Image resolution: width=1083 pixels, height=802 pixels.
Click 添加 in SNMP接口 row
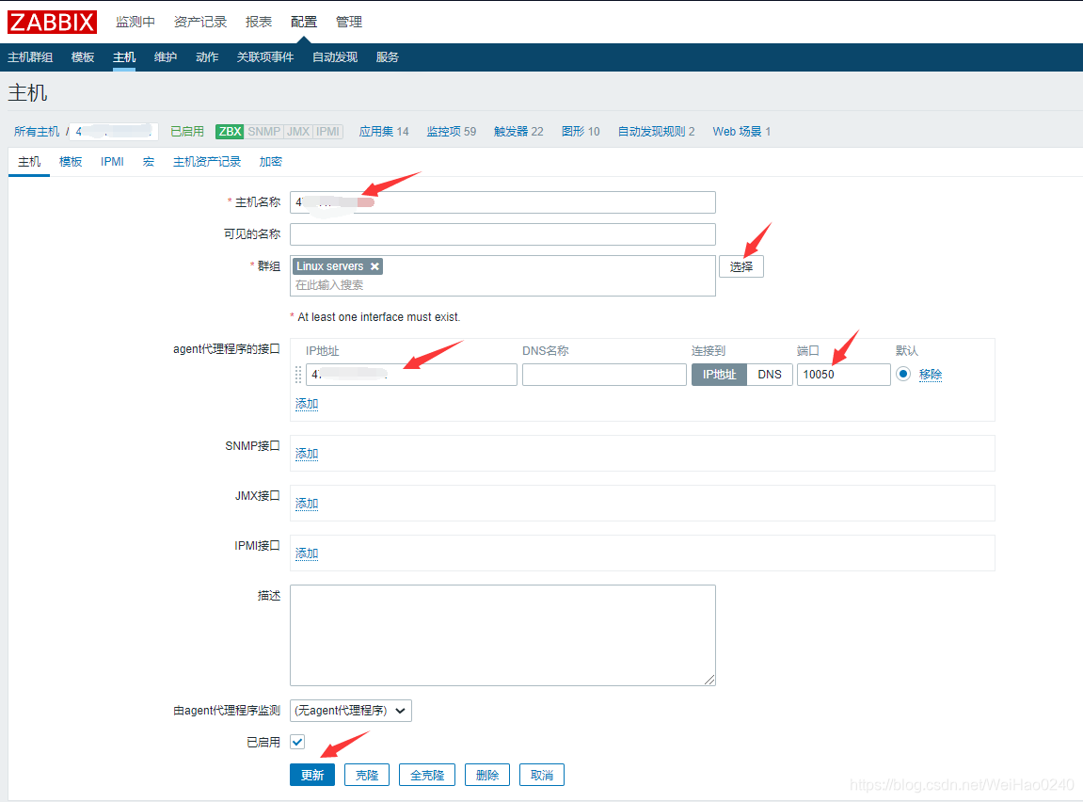coord(307,454)
